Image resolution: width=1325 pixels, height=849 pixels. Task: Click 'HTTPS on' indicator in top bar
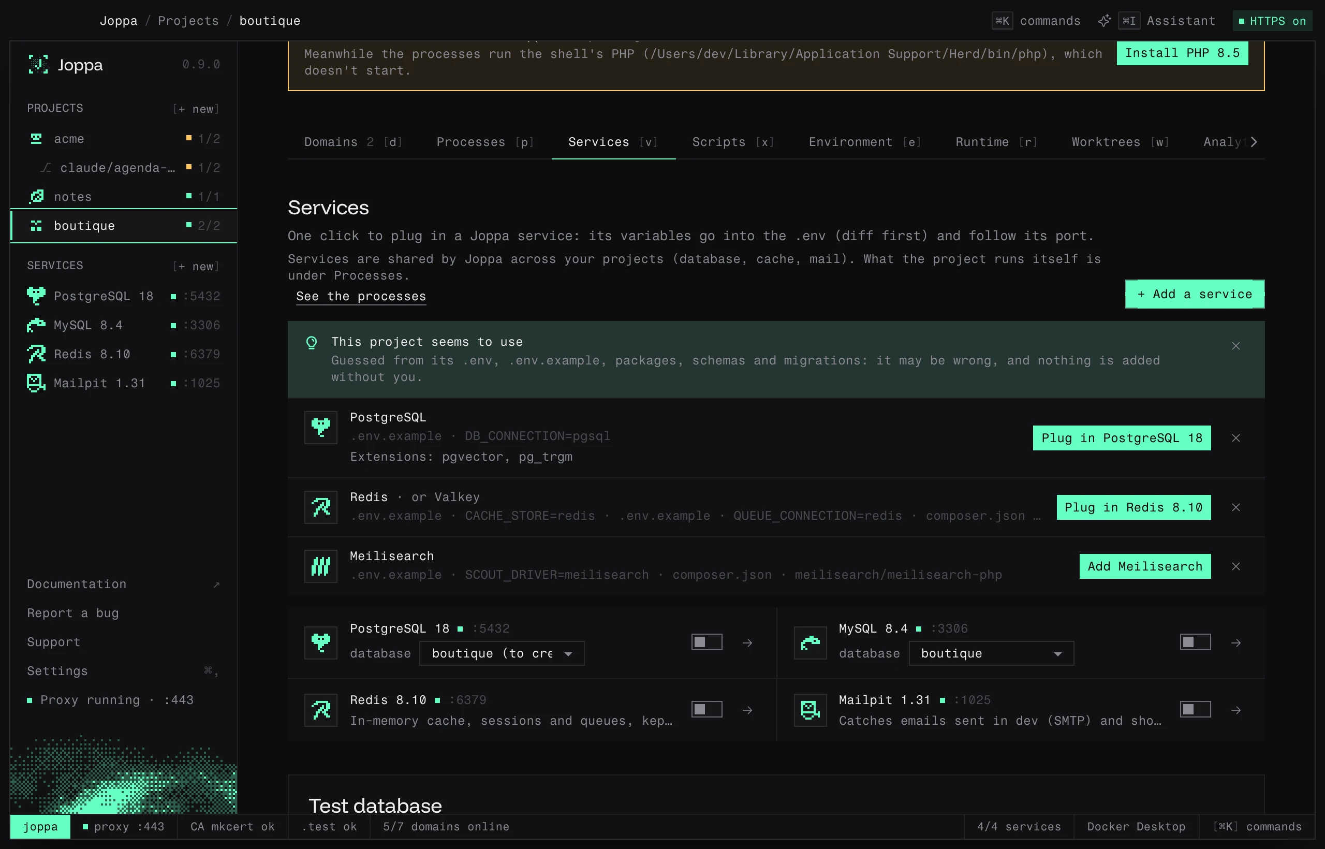[1272, 21]
